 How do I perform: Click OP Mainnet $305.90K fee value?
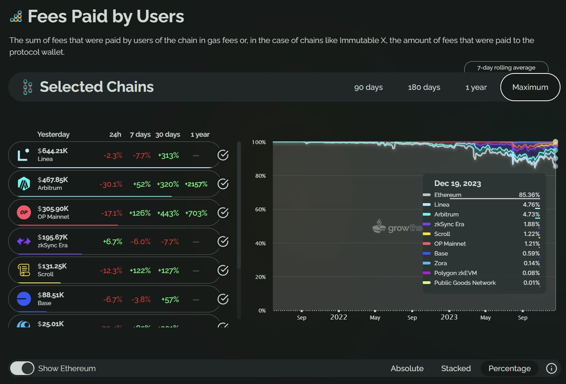[x=53, y=209]
